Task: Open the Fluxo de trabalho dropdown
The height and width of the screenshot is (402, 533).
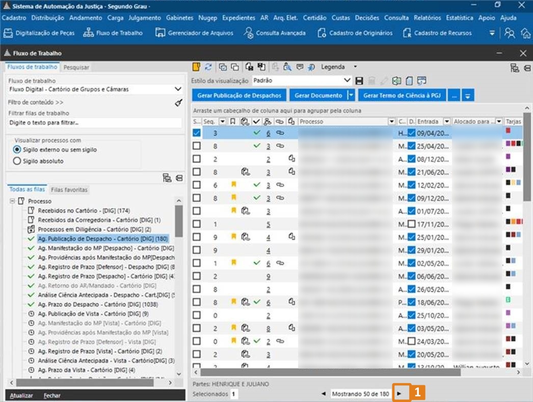Action: 178,89
